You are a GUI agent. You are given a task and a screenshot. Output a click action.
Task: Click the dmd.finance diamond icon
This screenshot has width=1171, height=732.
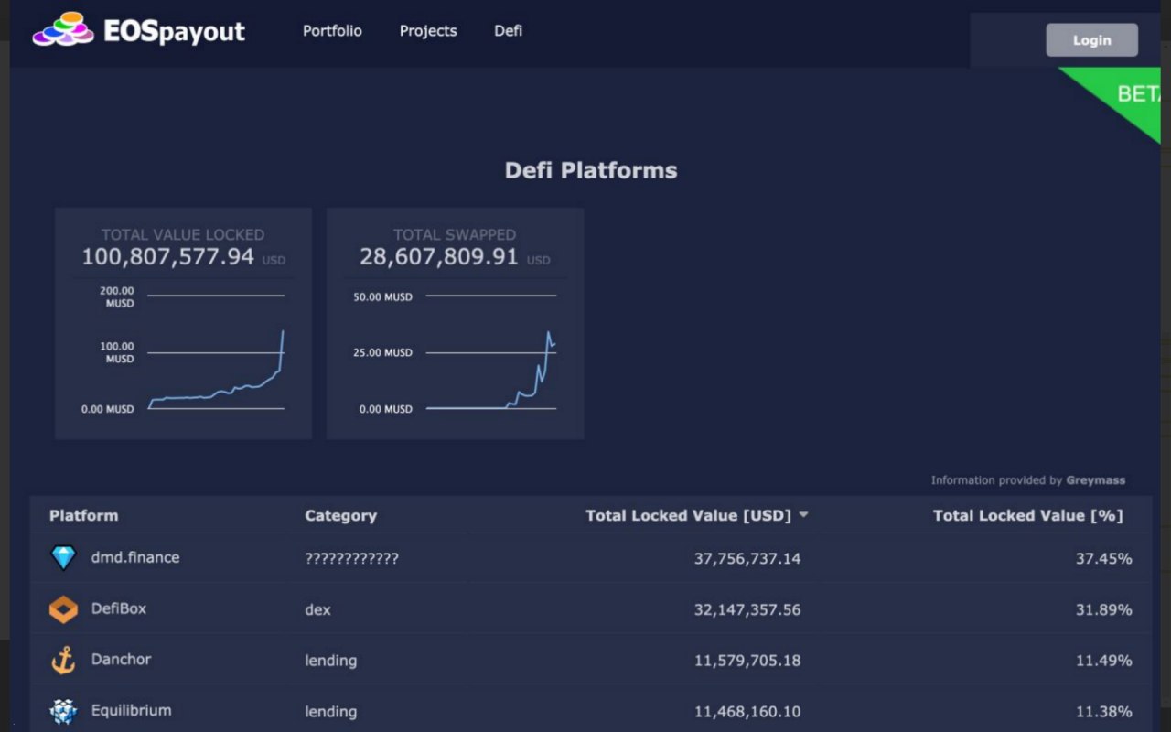63,558
